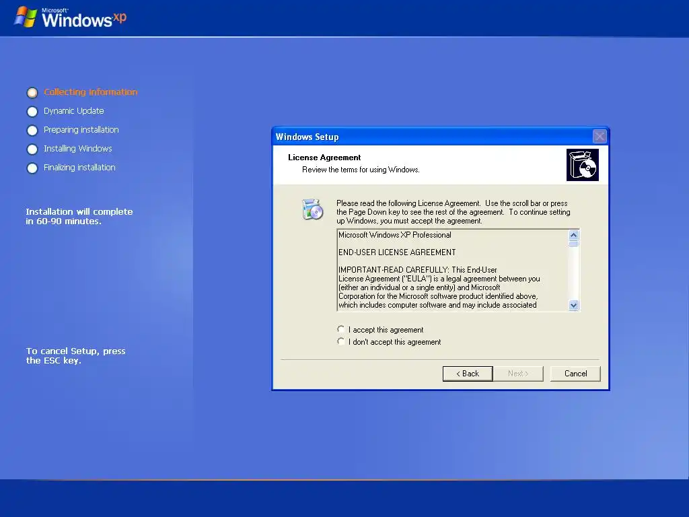This screenshot has height=517, width=689.
Task: Click the "Preparing installation" step label
Action: (81, 130)
